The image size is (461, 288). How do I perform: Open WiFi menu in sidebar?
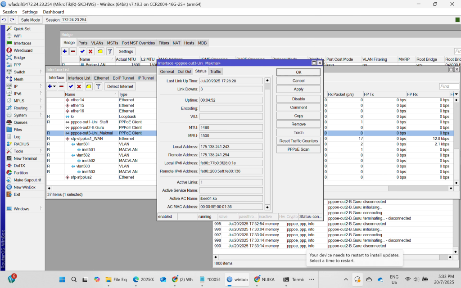pos(18,36)
